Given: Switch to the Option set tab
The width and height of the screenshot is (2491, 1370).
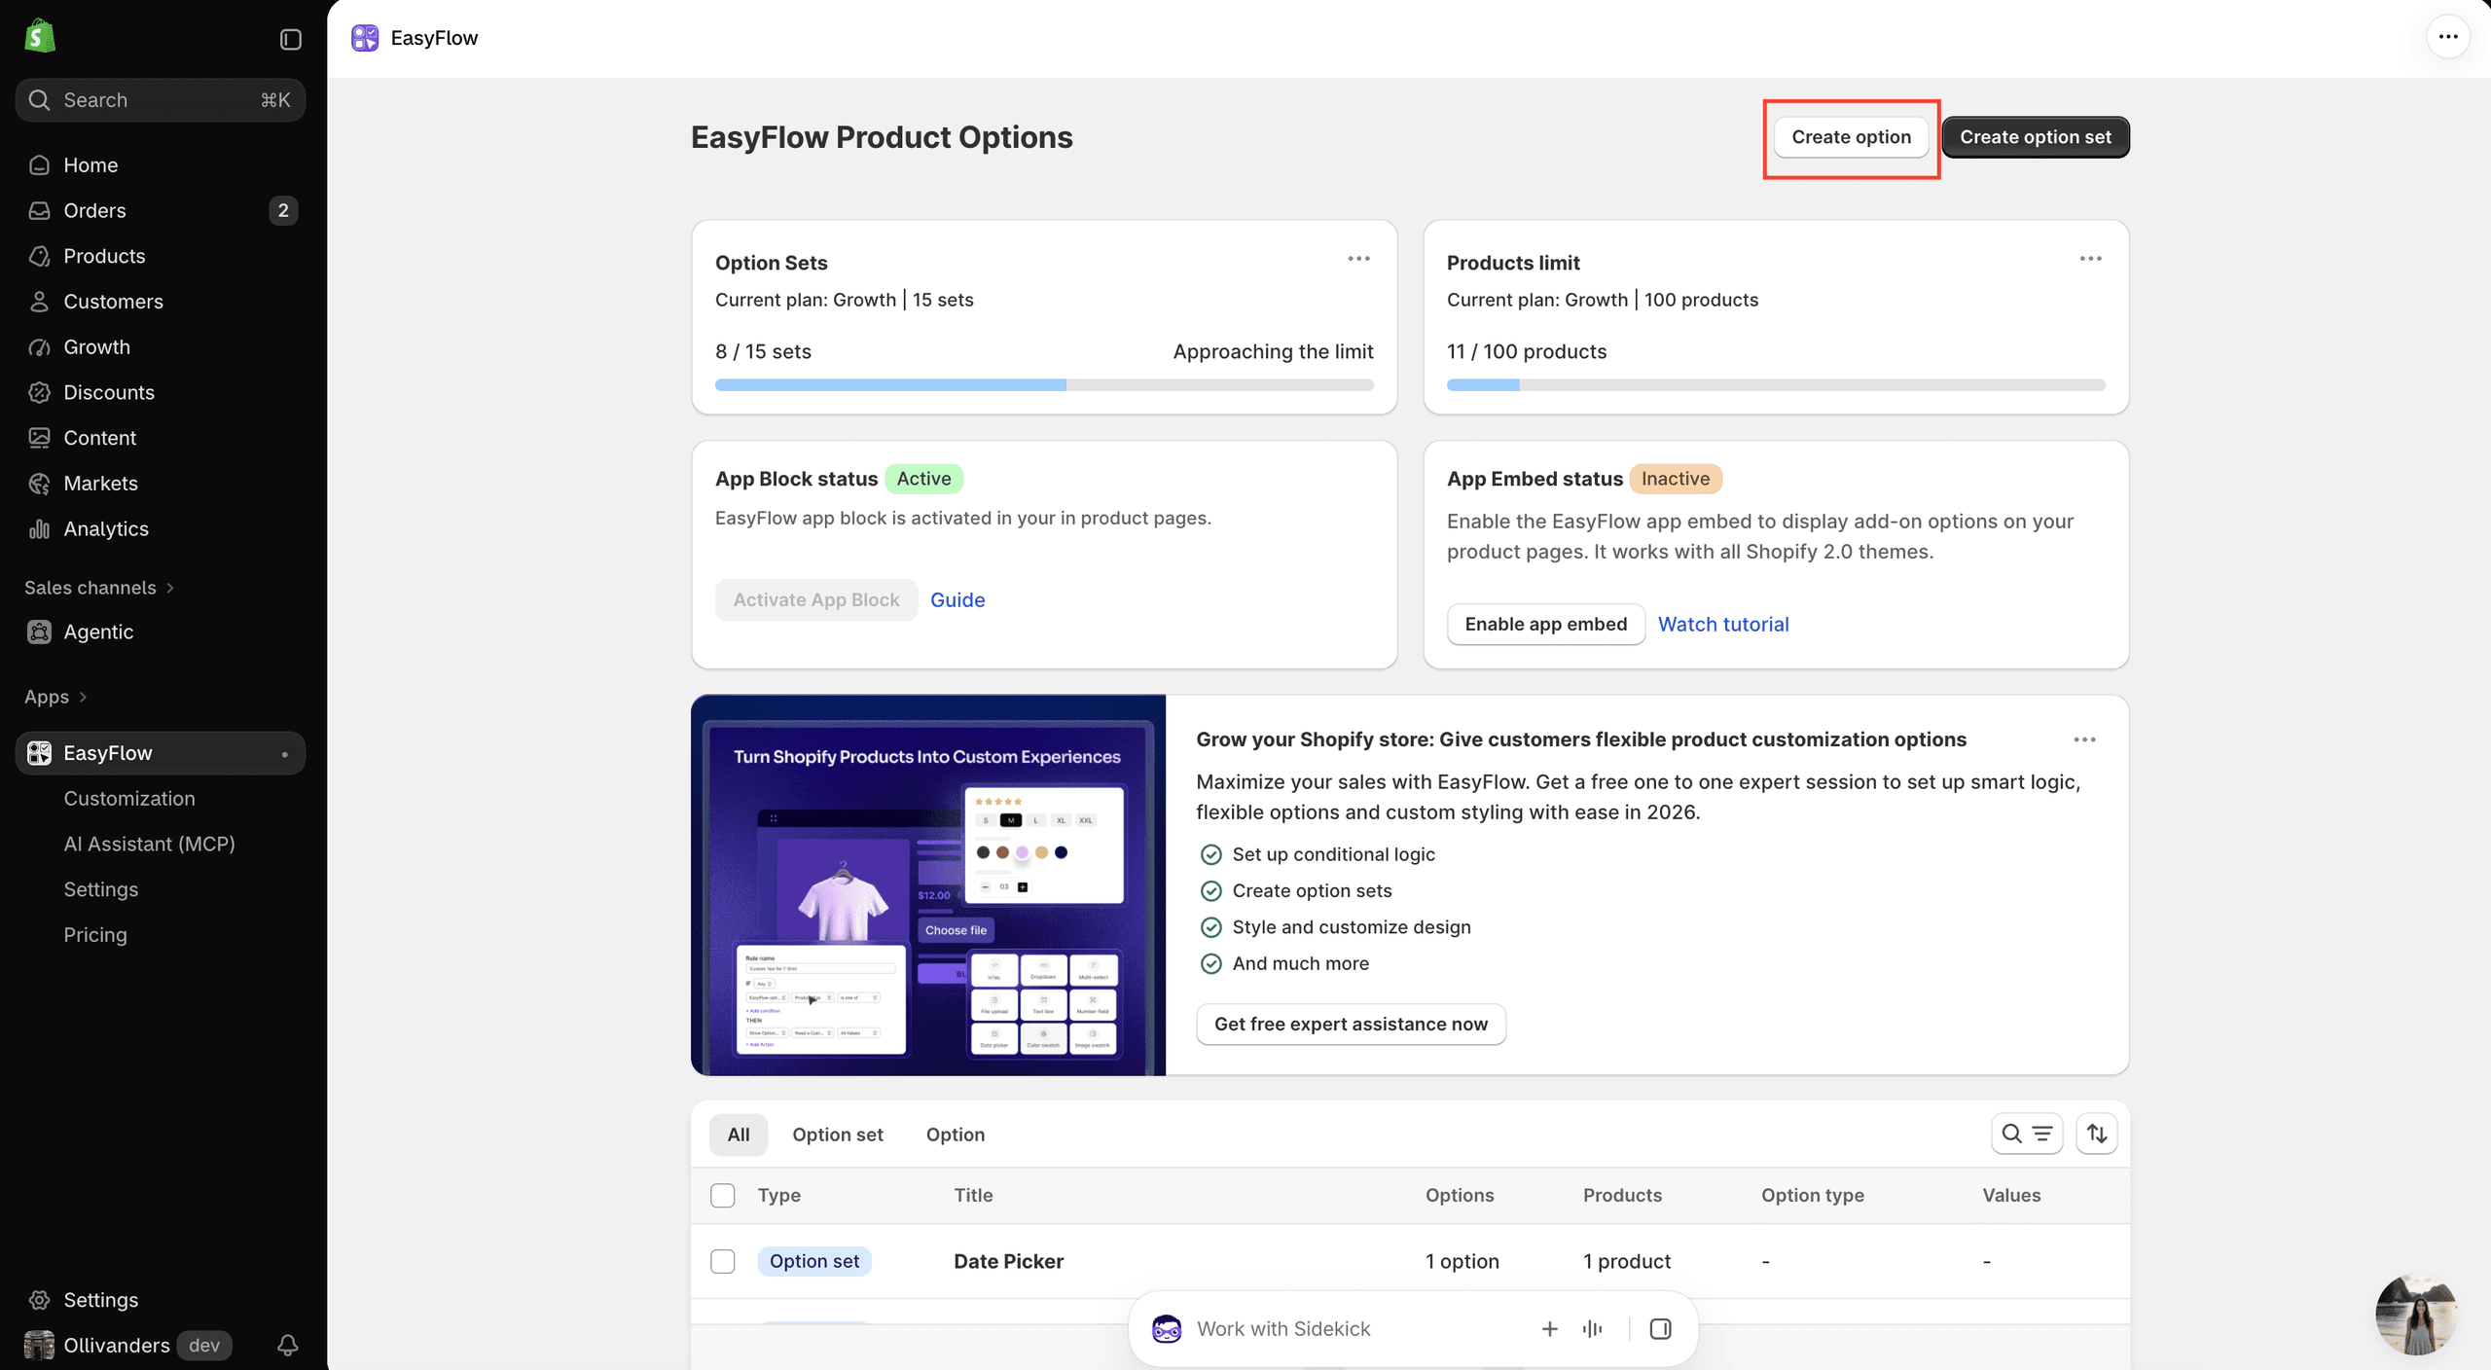Looking at the screenshot, I should coord(838,1135).
